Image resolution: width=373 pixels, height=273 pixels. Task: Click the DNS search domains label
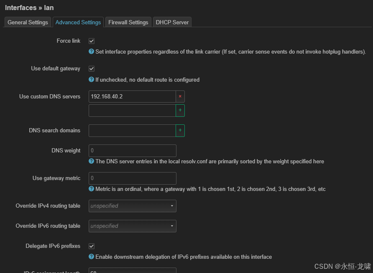click(55, 130)
